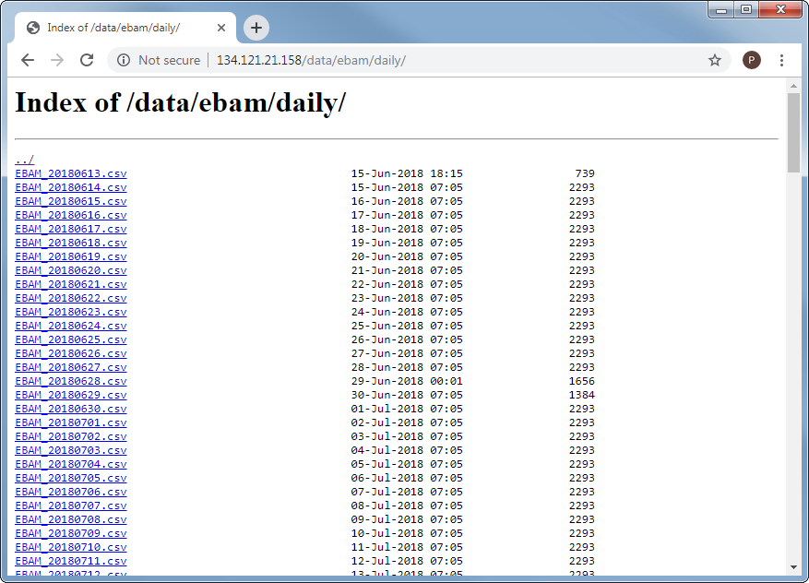The width and height of the screenshot is (809, 583).
Task: Open EBAM_20180615.csv
Action: [x=71, y=201]
